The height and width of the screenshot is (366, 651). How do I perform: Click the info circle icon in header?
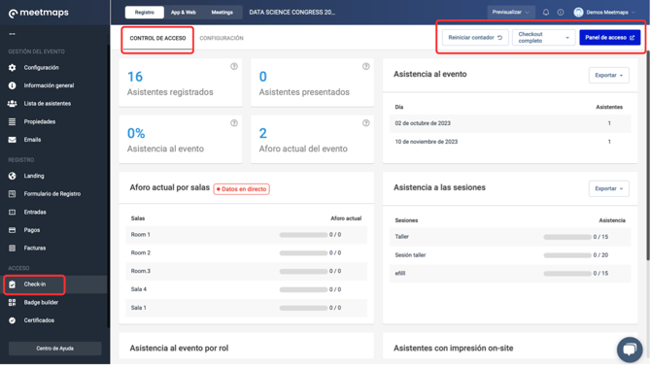click(561, 13)
